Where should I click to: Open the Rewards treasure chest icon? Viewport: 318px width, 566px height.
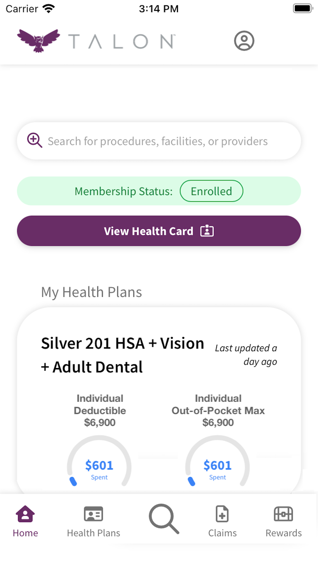point(283,514)
